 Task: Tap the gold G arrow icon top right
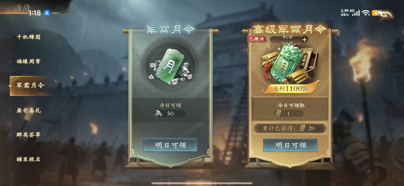click(386, 13)
